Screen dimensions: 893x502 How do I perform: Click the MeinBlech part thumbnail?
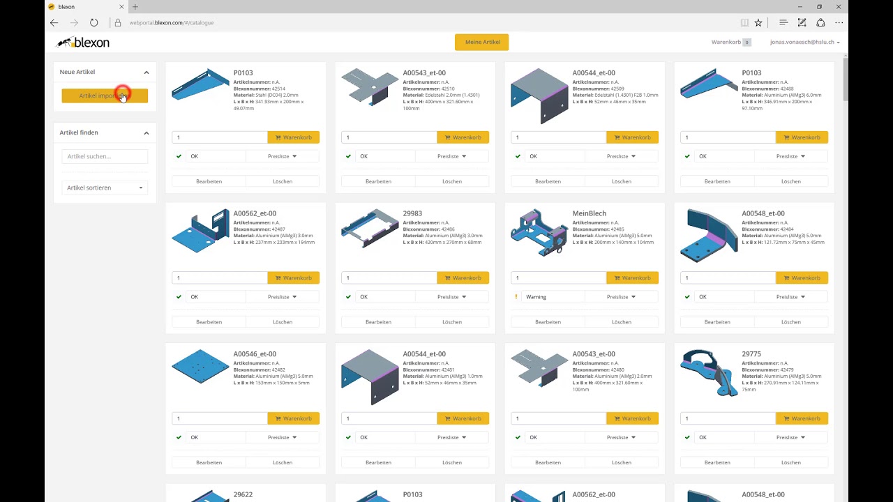pos(539,233)
